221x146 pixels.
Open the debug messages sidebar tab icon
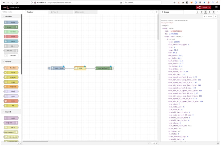click(x=206, y=12)
